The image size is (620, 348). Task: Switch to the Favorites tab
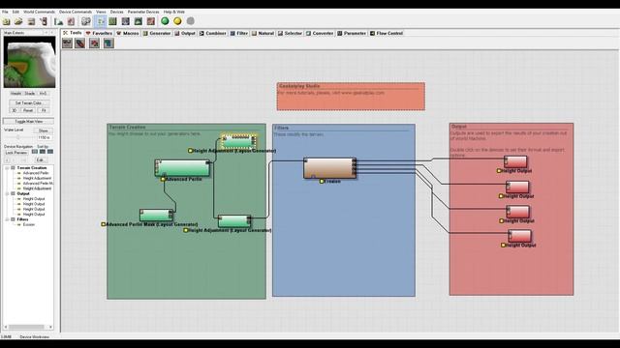(99, 34)
